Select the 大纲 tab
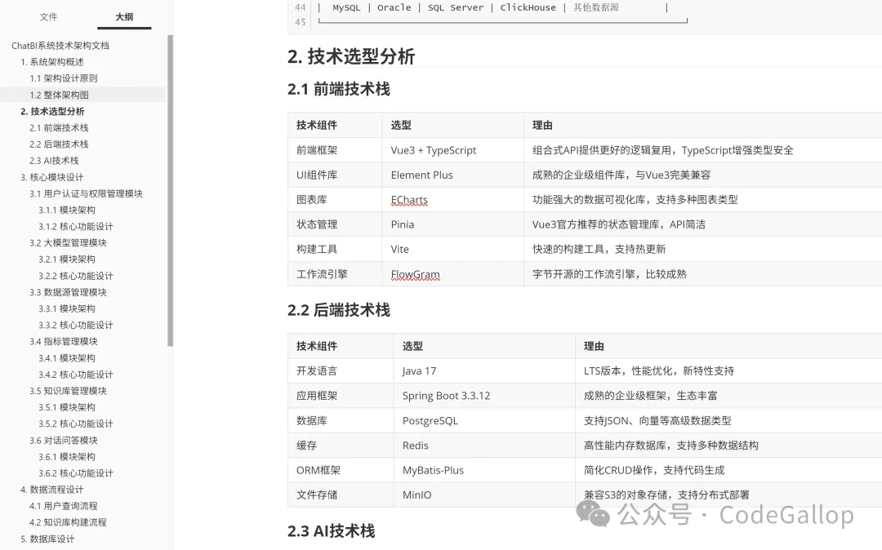The image size is (882, 550). tap(124, 17)
